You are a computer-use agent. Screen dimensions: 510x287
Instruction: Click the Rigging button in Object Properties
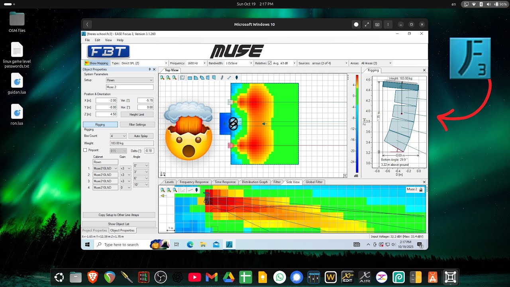click(100, 125)
